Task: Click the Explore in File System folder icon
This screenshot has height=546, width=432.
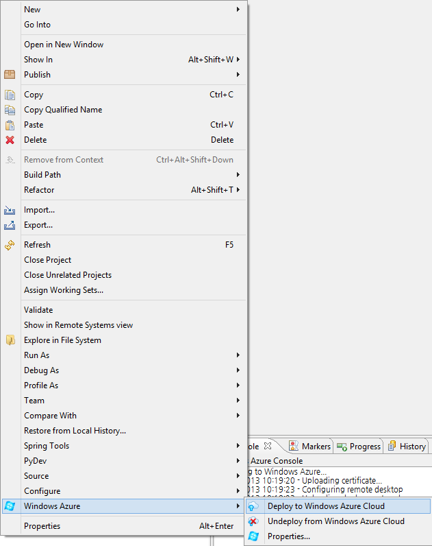Action: tap(10, 340)
